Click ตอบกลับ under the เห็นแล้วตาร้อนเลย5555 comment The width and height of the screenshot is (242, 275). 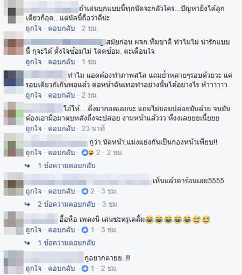pyautogui.click(x=61, y=191)
